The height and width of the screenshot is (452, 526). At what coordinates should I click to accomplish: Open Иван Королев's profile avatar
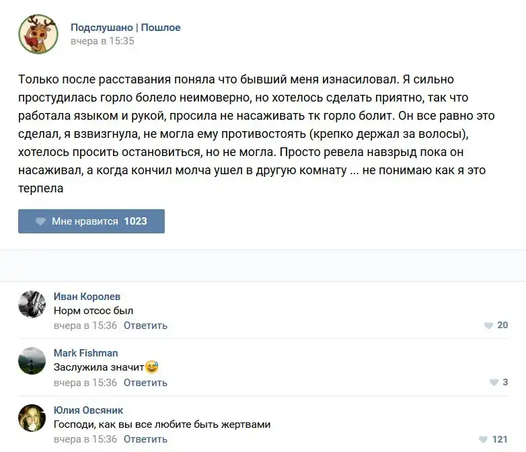pos(32,304)
